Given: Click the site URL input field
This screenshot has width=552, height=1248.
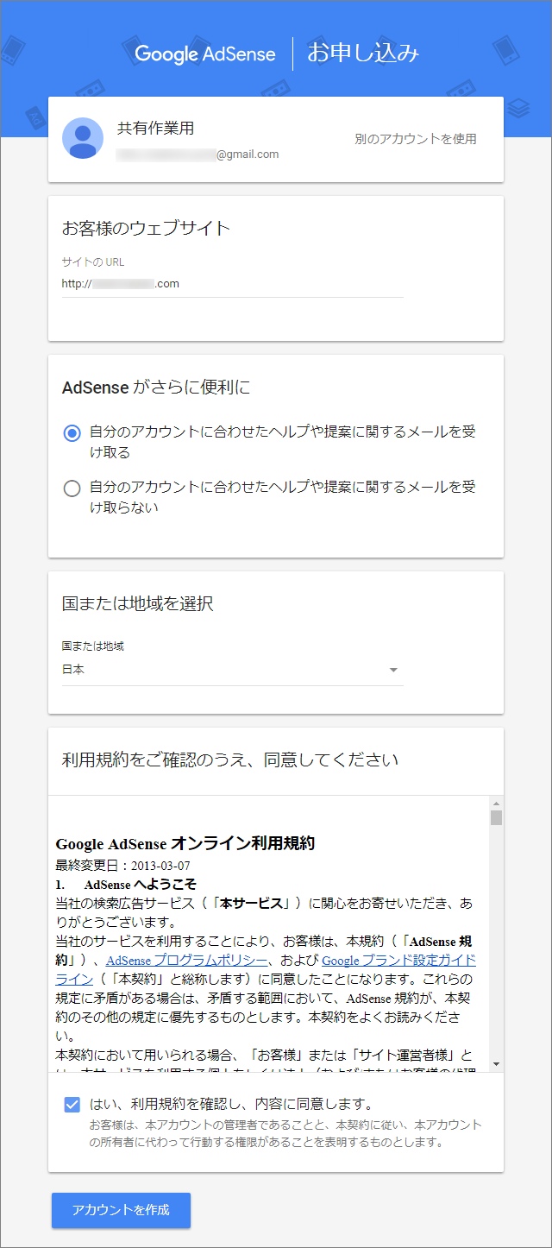Looking at the screenshot, I should tap(233, 283).
